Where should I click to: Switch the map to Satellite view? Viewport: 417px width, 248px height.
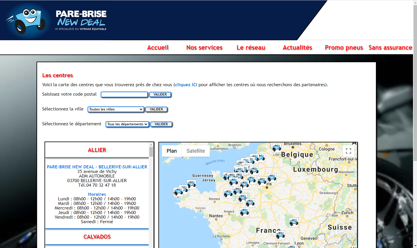point(196,151)
